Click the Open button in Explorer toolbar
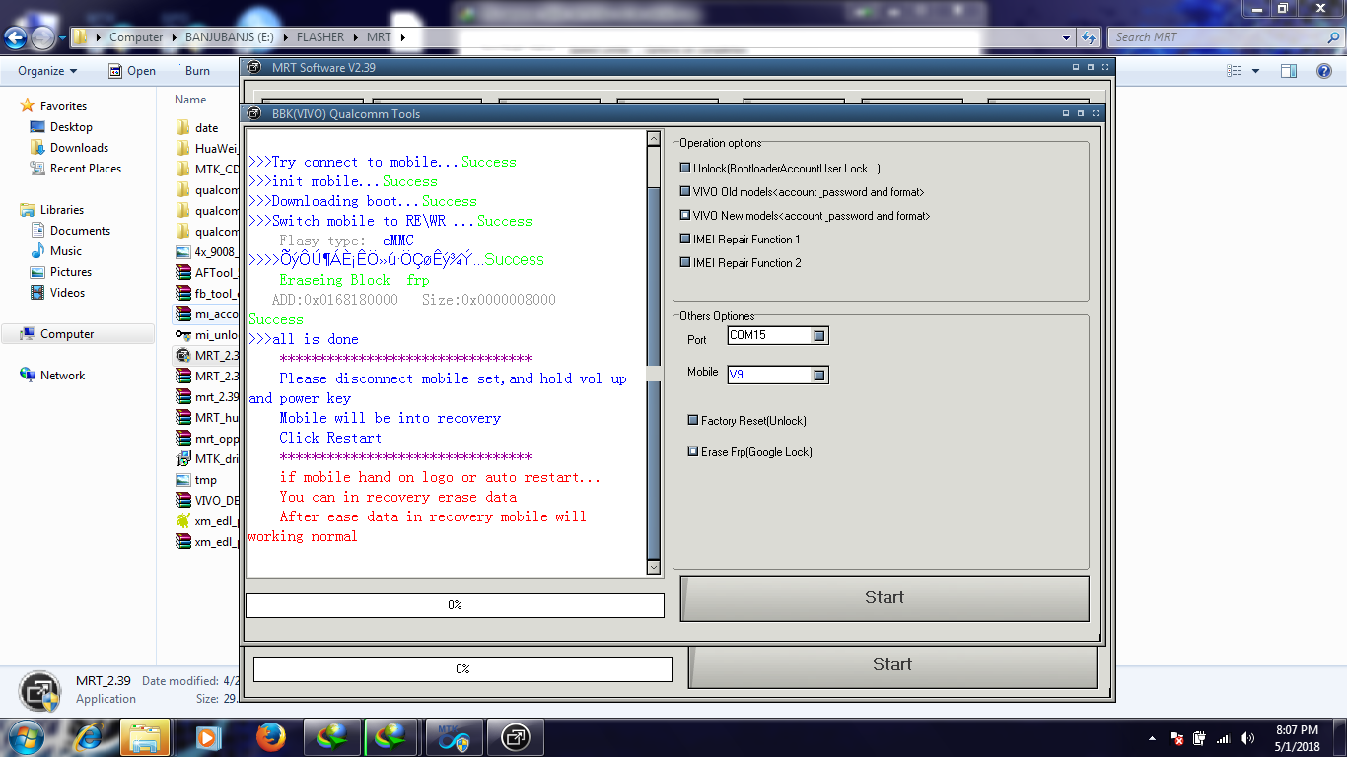The image size is (1347, 757). click(x=131, y=71)
